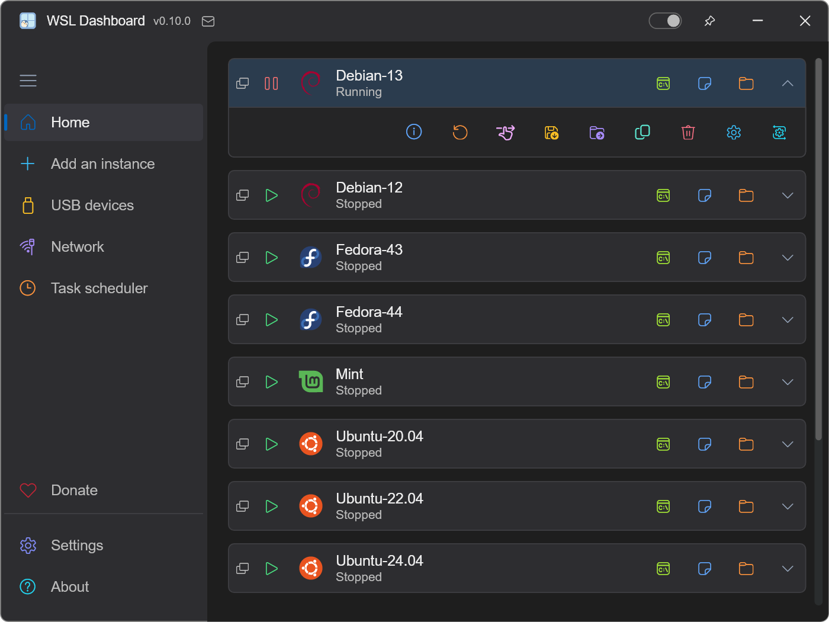Open the terminal icon in the Debian-13 row
The height and width of the screenshot is (622, 829).
point(663,84)
